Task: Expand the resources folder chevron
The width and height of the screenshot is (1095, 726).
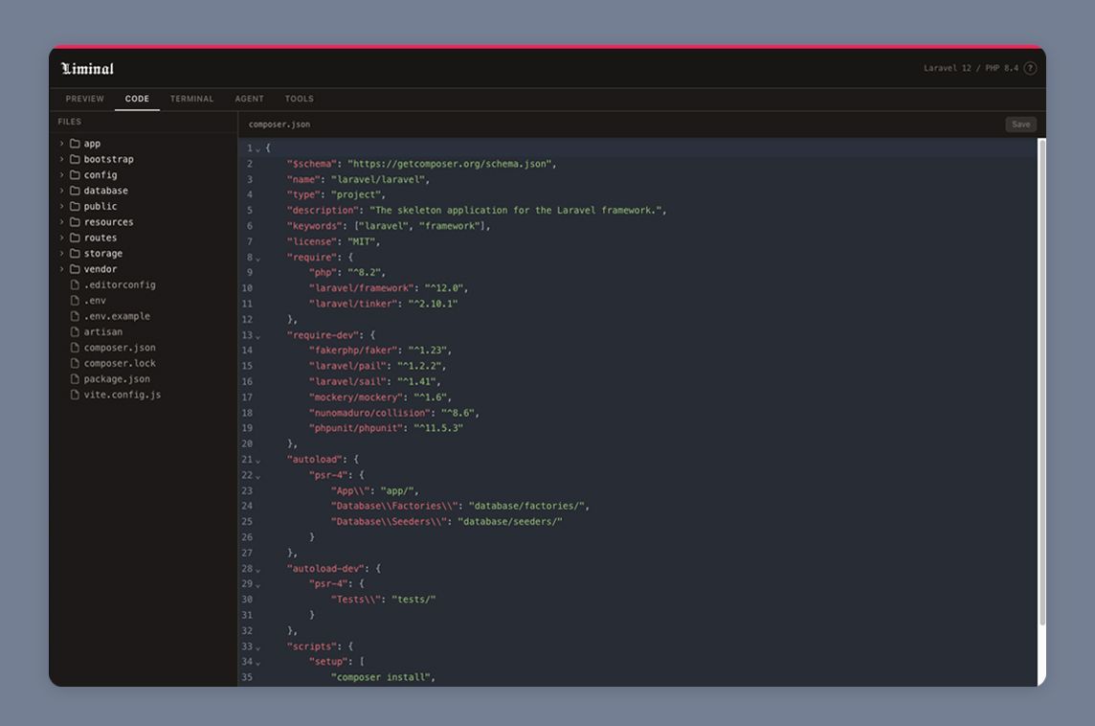Action: [x=61, y=221]
